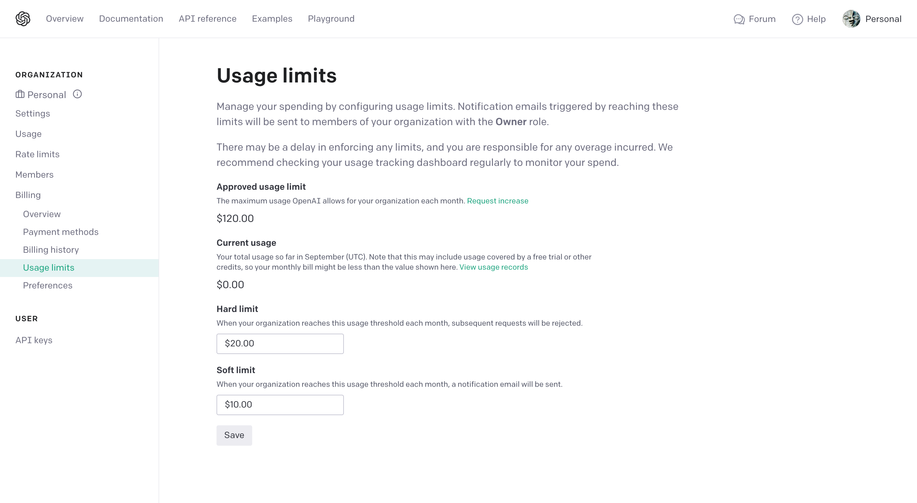Go to API reference in top navigation
The height and width of the screenshot is (503, 917).
207,19
